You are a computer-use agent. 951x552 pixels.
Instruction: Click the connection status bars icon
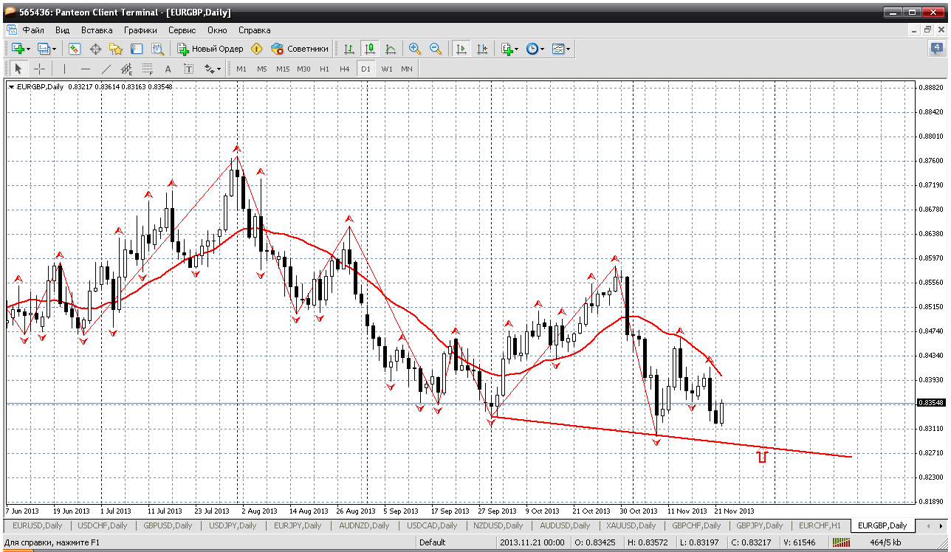(841, 542)
